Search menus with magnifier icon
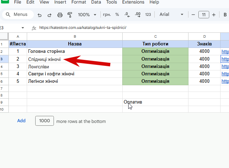This screenshot has width=229, height=168. tap(8, 14)
